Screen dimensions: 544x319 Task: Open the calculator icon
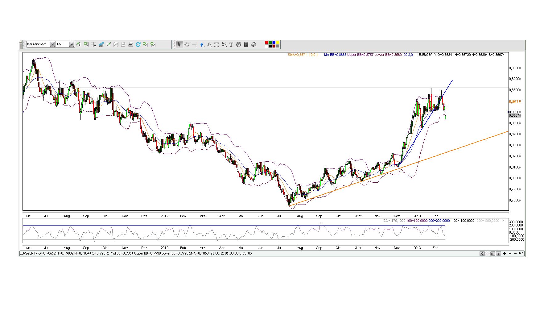coord(246,44)
